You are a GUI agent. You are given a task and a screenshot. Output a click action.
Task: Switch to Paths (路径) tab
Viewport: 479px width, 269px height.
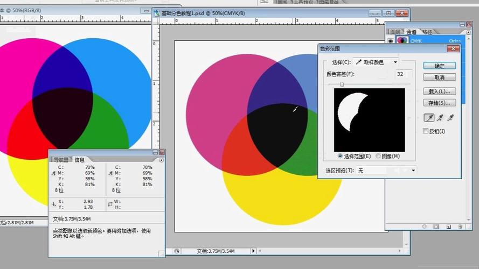coord(427,32)
